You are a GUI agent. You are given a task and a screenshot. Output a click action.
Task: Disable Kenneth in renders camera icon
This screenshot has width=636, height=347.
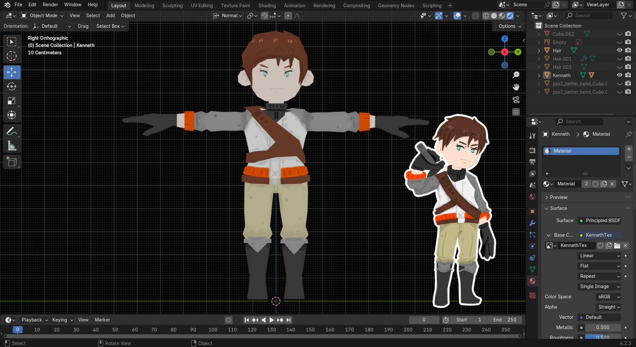[x=628, y=75]
